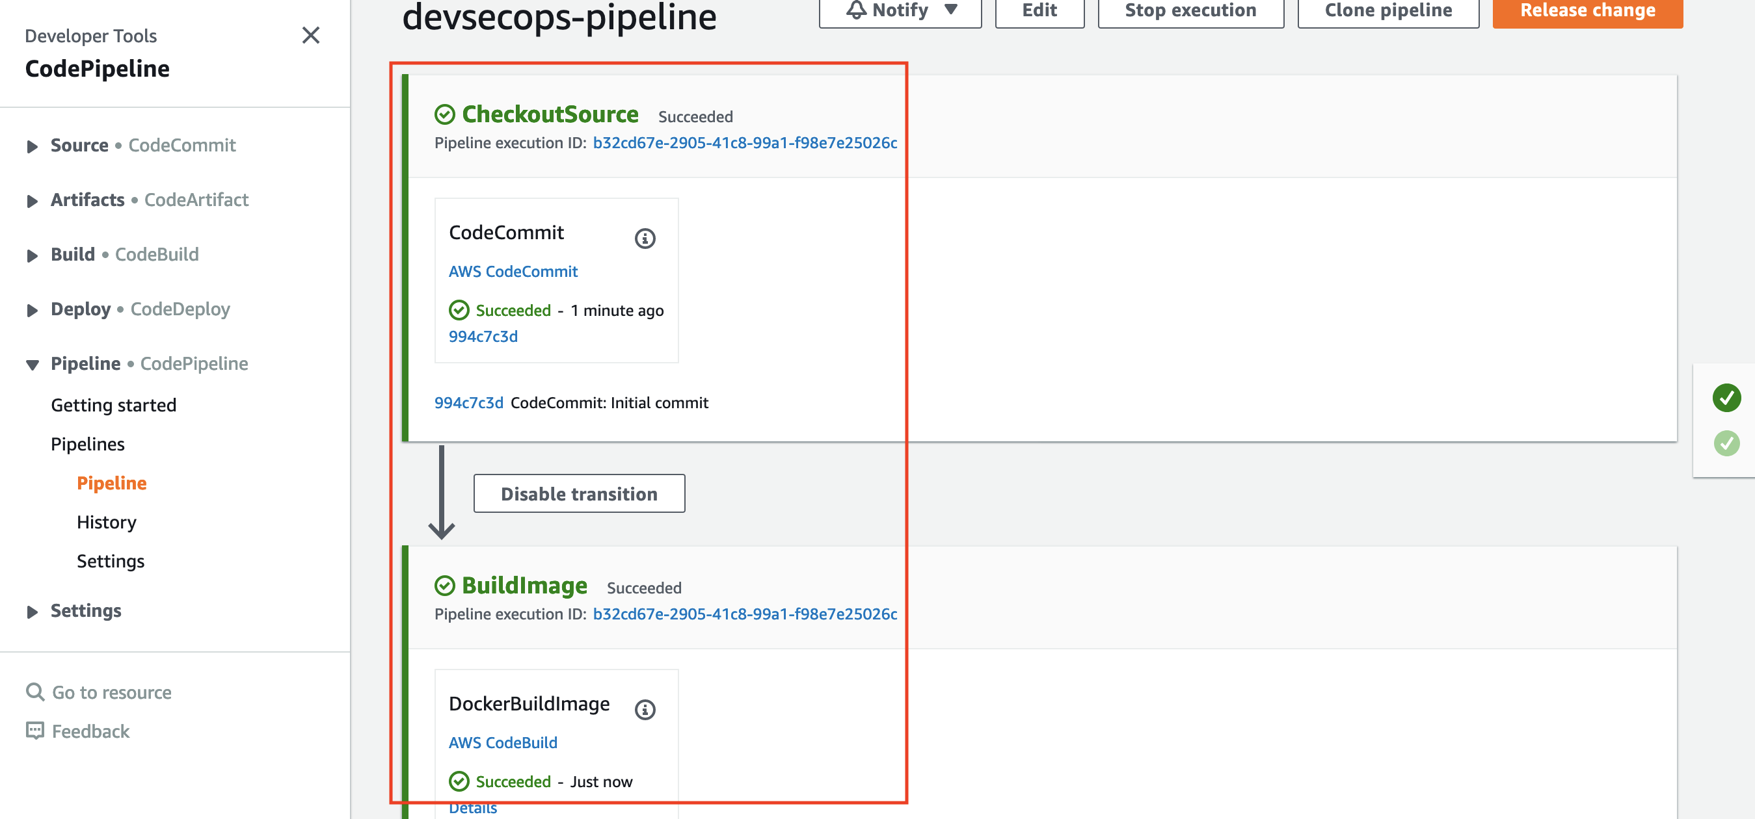The image size is (1755, 819).
Task: Expand the Build CodeBuild section
Action: coord(32,255)
